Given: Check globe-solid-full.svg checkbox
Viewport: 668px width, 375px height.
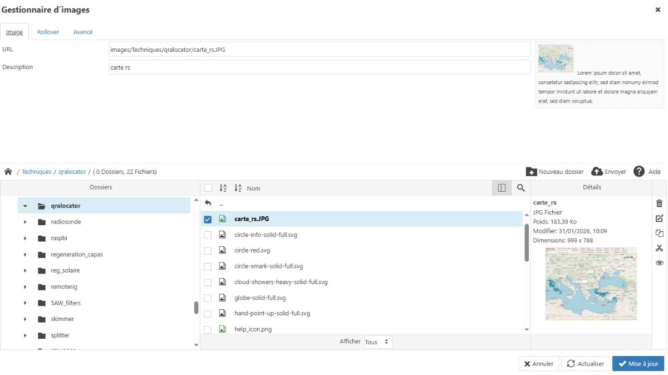Looking at the screenshot, I should [x=208, y=298].
